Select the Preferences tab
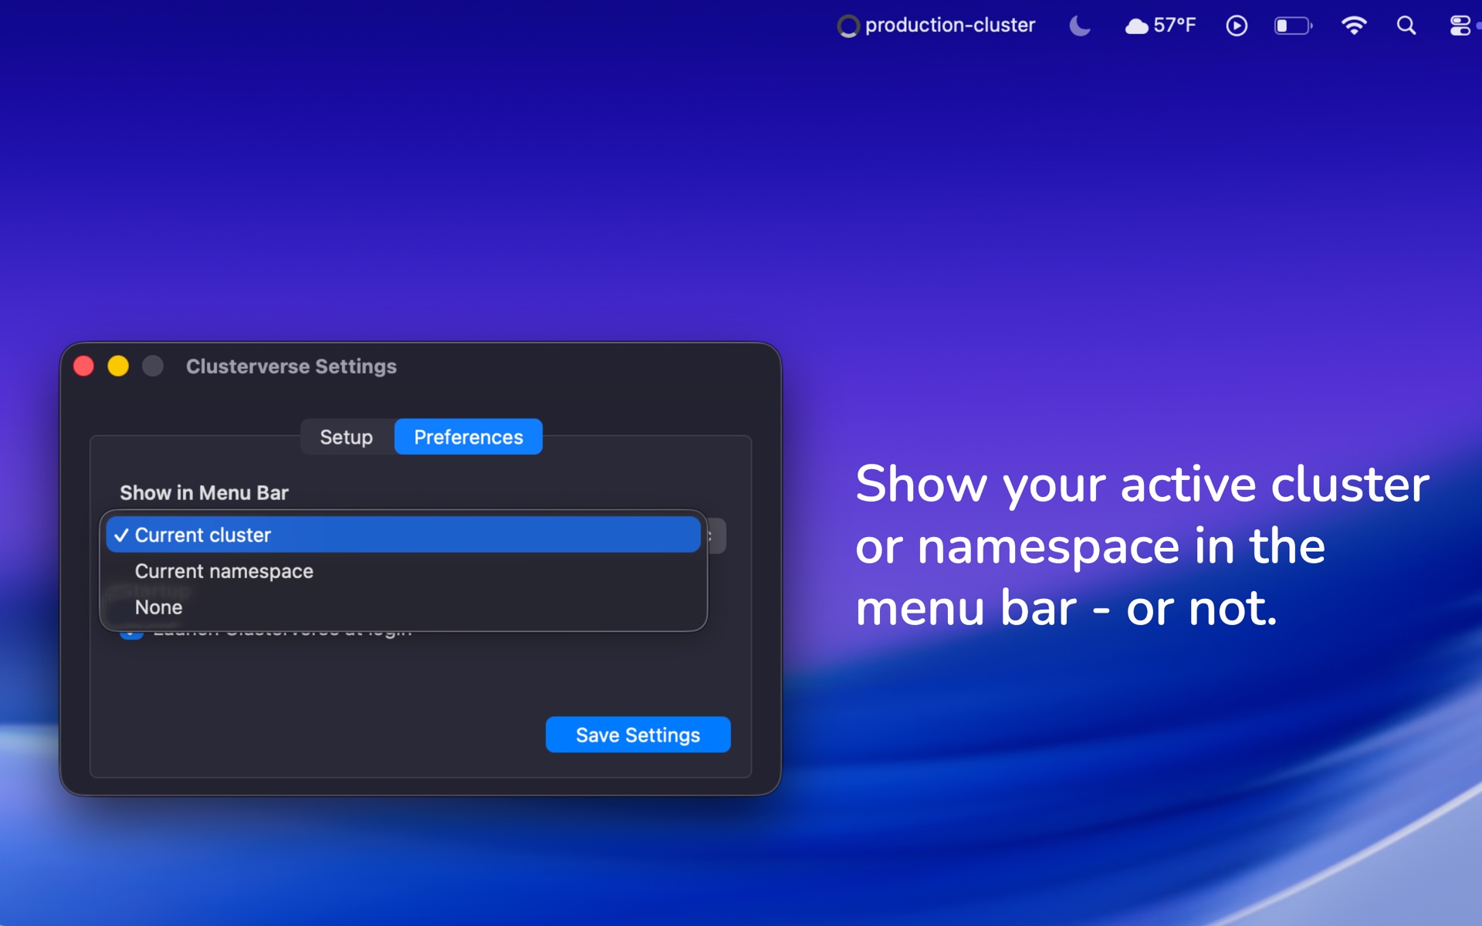 click(x=469, y=437)
